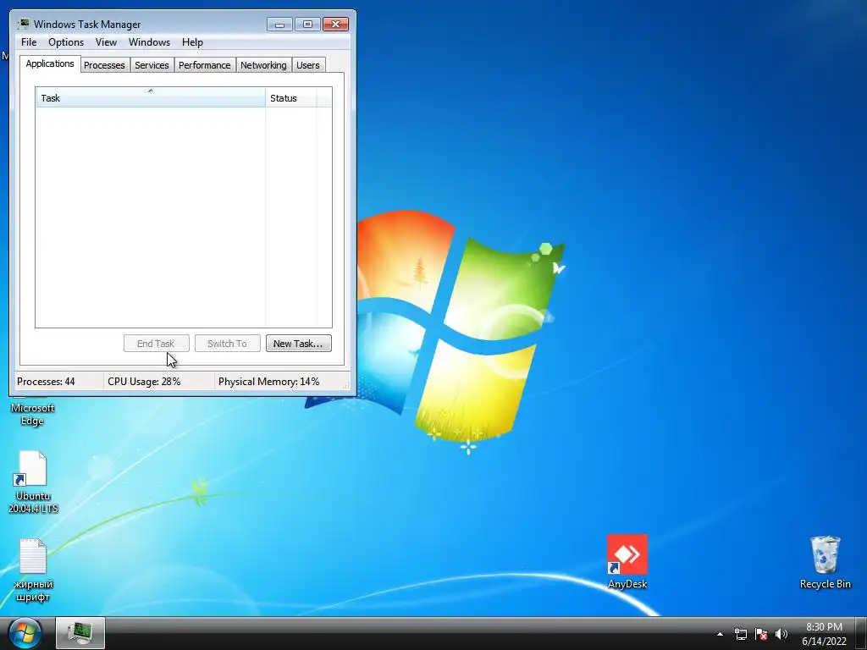Click the network tray icon

tap(740, 634)
